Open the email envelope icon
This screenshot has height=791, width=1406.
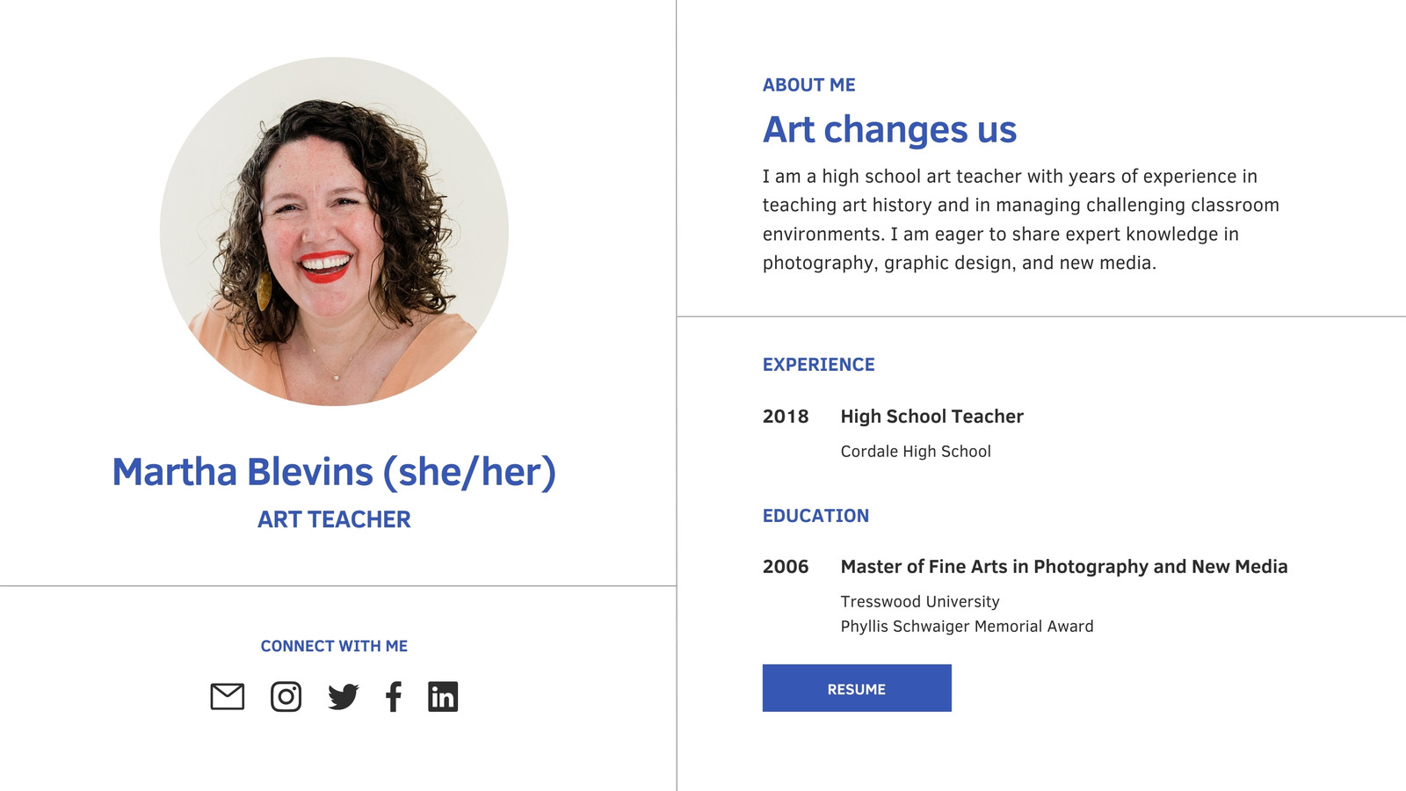click(228, 697)
